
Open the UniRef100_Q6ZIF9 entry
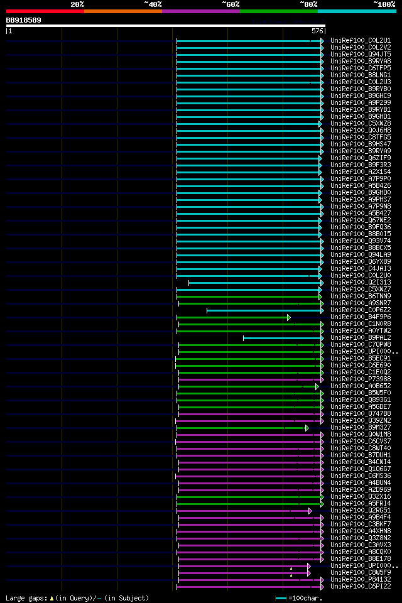click(x=361, y=158)
